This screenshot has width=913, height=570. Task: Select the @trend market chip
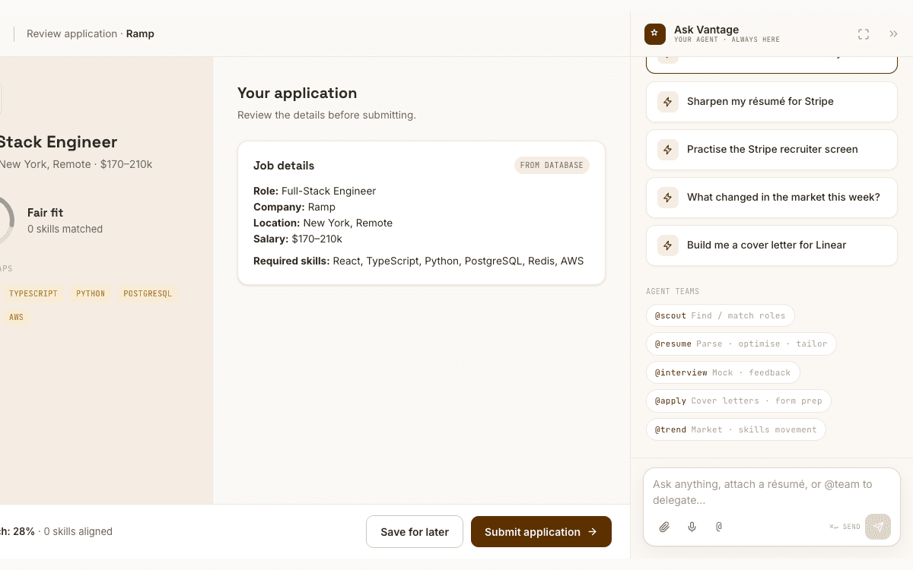[736, 429]
